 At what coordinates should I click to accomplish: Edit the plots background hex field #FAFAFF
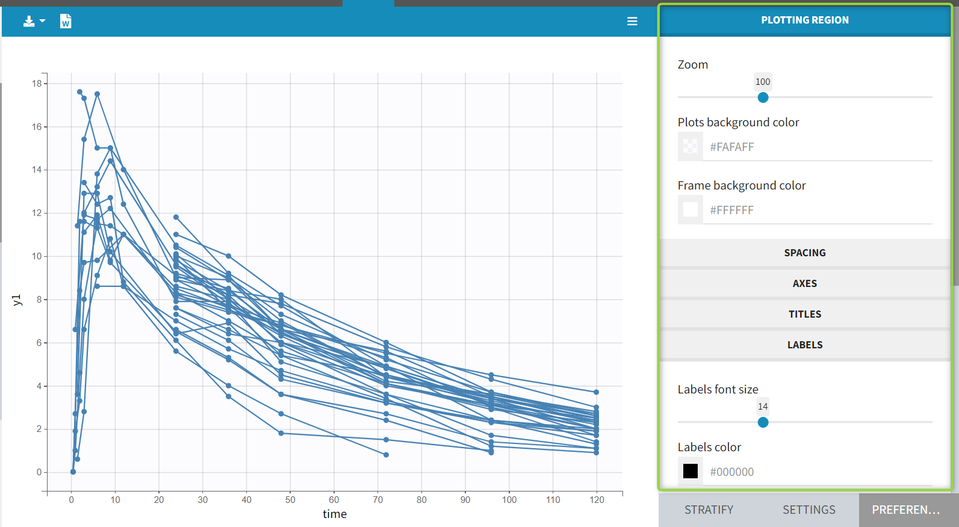pos(819,147)
